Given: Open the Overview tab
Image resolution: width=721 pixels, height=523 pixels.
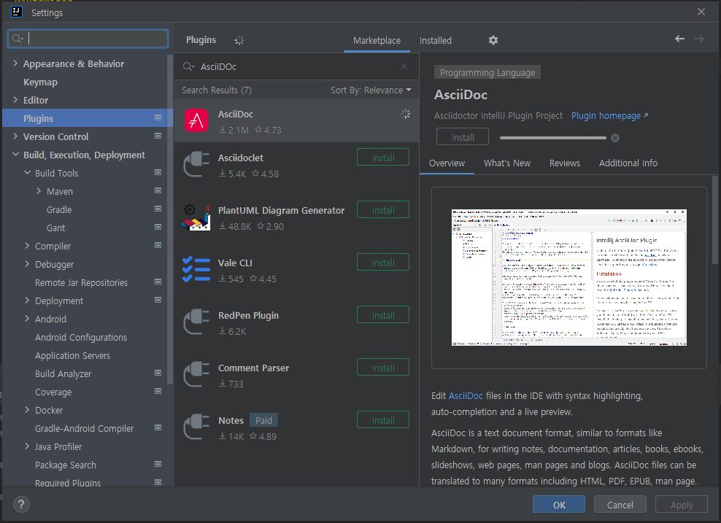Looking at the screenshot, I should coord(447,163).
